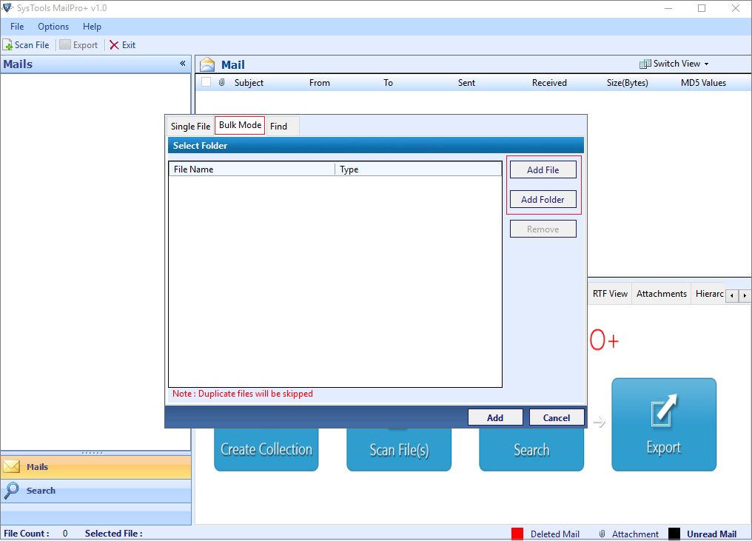
Task: Click the Add button in dialog footer
Action: point(495,417)
